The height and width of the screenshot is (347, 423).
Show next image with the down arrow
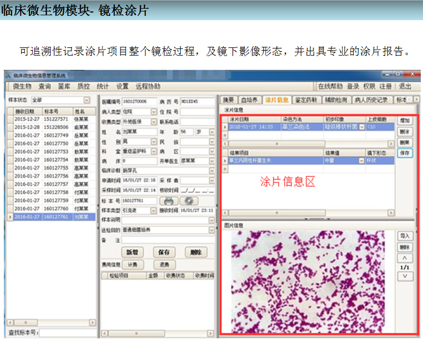[404, 276]
